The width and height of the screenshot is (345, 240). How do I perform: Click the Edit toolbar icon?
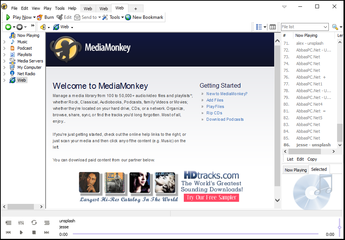tap(60, 17)
